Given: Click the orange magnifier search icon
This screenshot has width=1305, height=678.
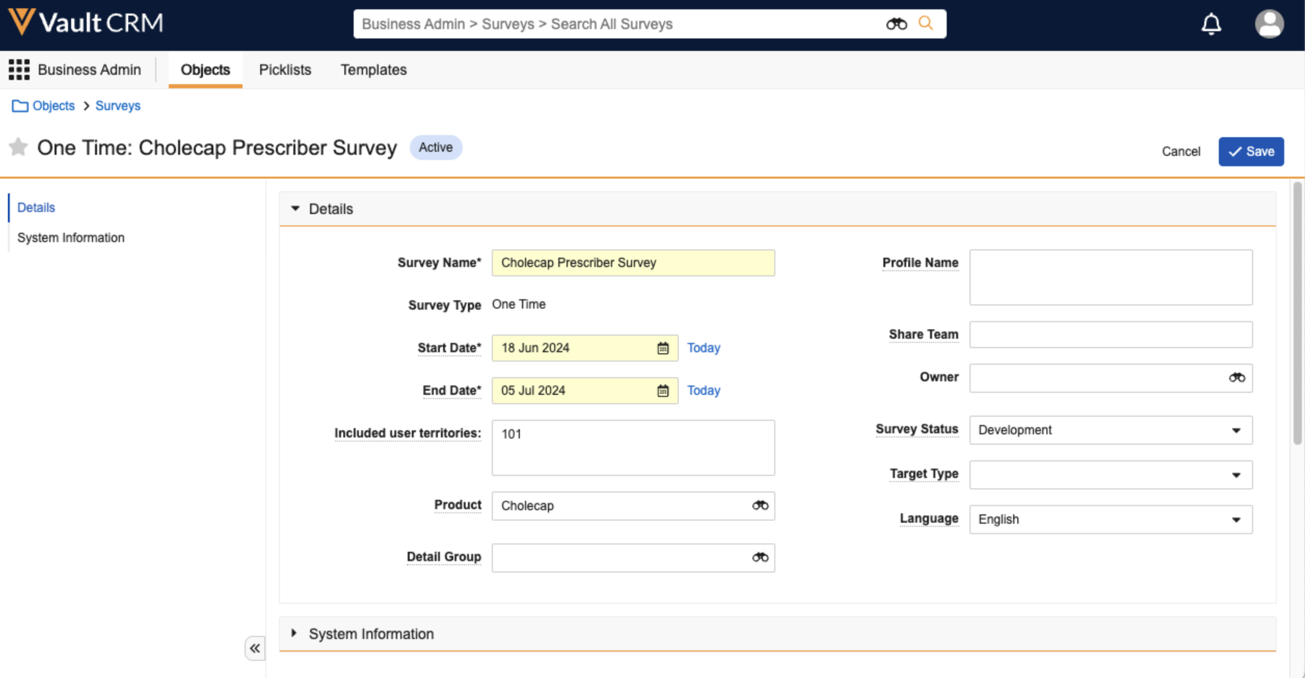Looking at the screenshot, I should 925,23.
